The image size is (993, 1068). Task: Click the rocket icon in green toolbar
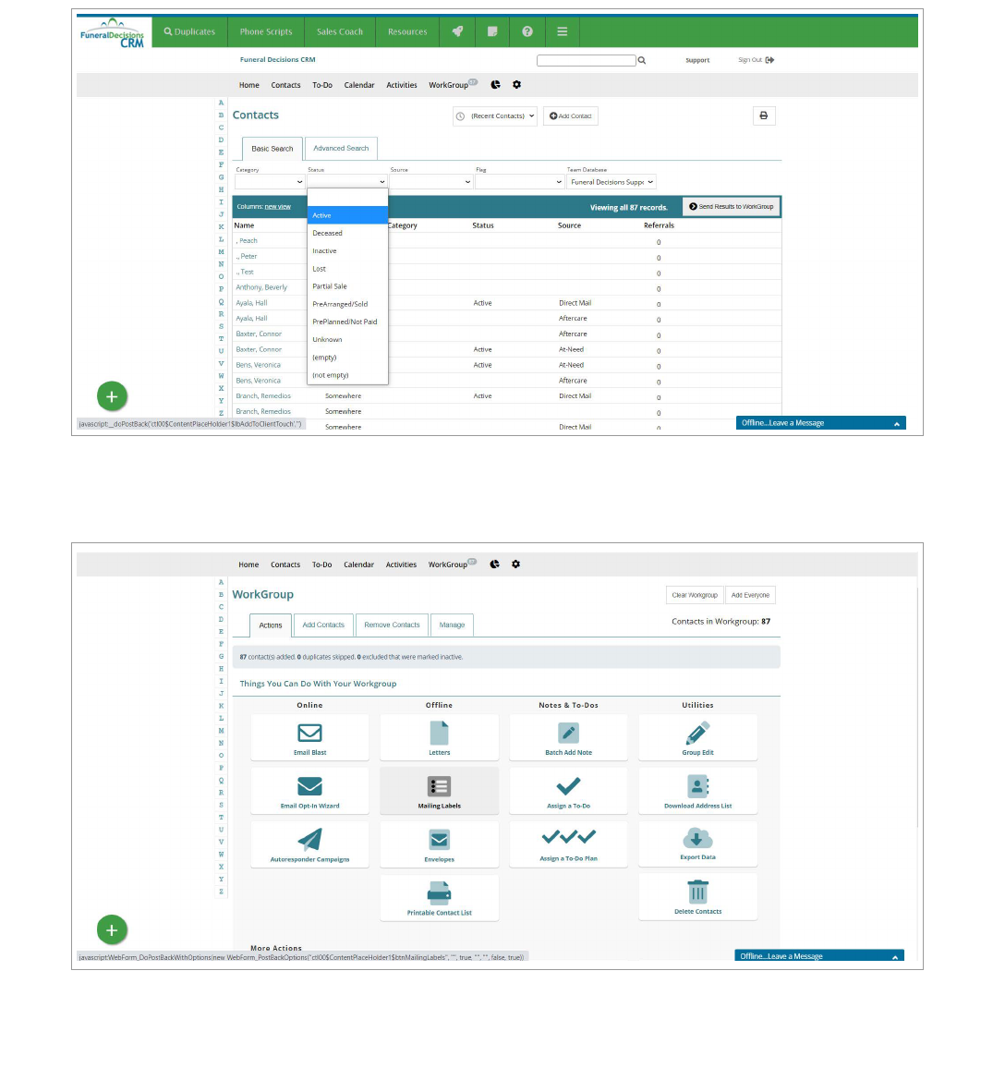457,31
